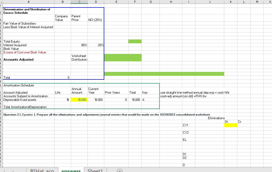Select the red 'Excess of Cost over Book Value' cell

pos(29,52)
